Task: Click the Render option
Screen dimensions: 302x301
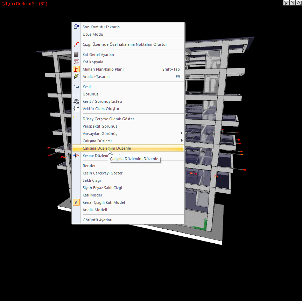Action: (x=89, y=166)
